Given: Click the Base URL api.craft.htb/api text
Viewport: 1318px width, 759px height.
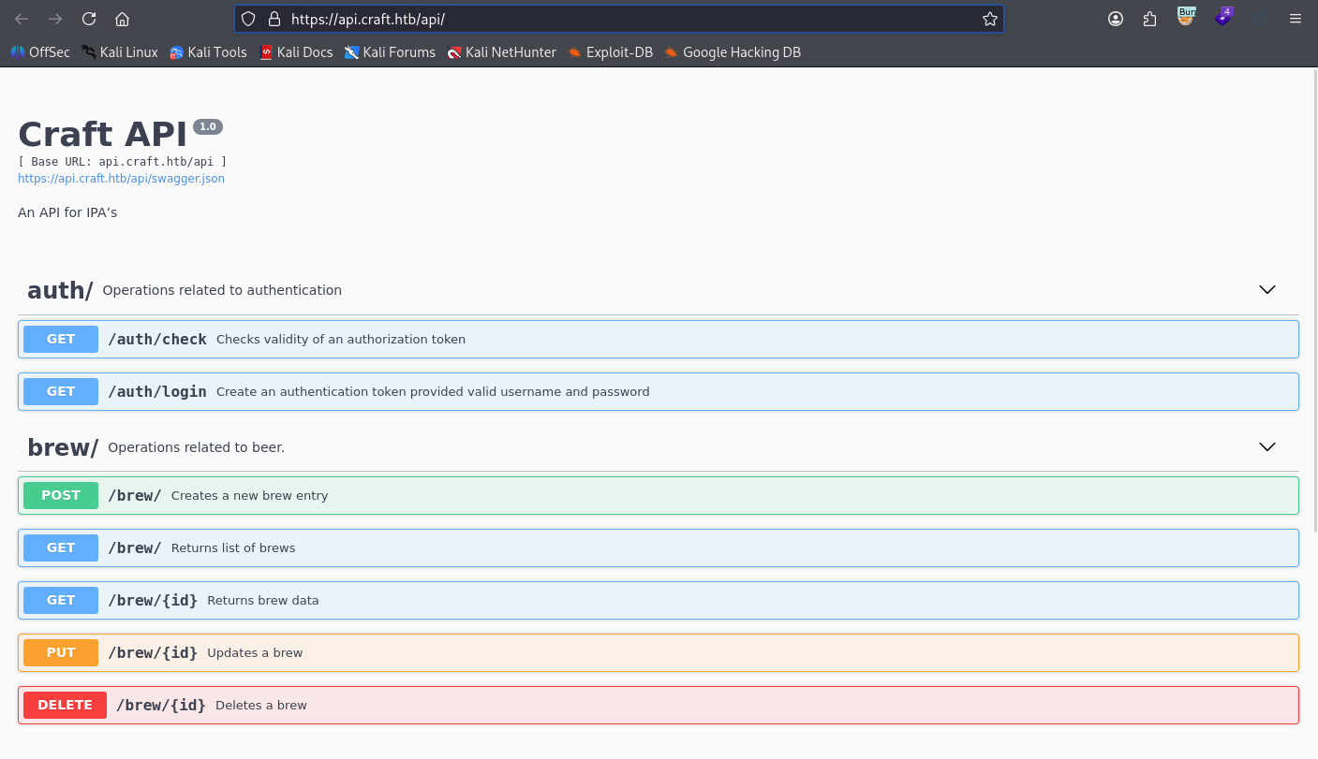Looking at the screenshot, I should point(123,162).
